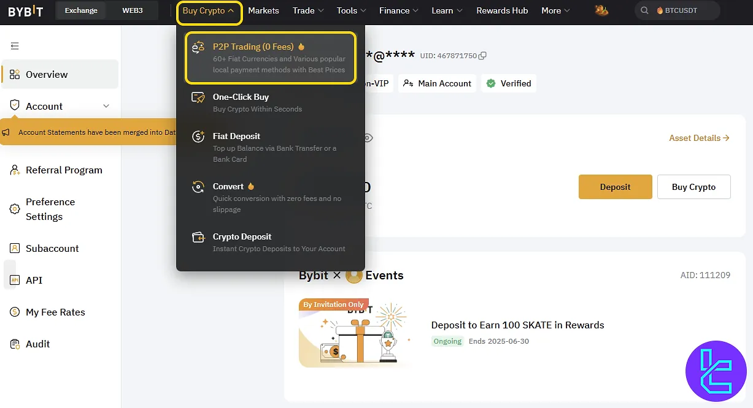Viewport: 753px width, 408px height.
Task: Expand the Learn dropdown menu
Action: point(447,10)
